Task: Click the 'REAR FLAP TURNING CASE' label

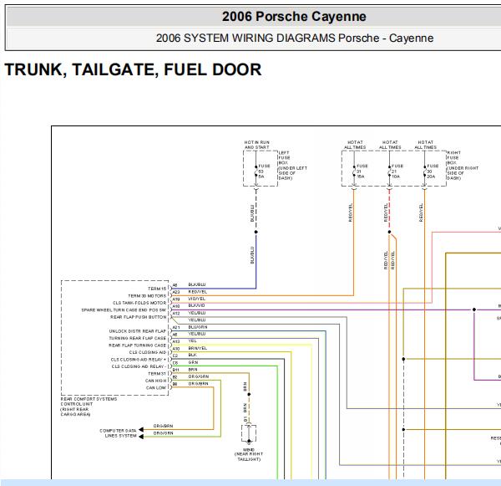Action: [138, 345]
